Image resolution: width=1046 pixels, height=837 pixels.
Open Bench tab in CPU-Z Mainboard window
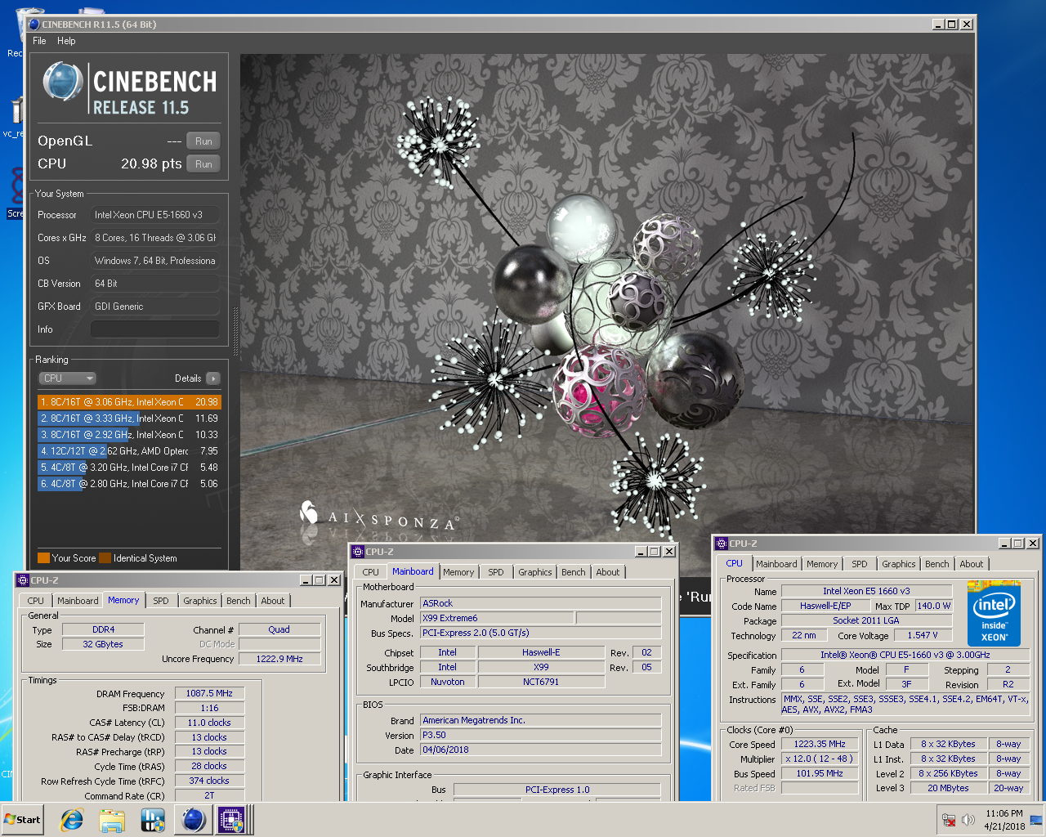click(574, 572)
